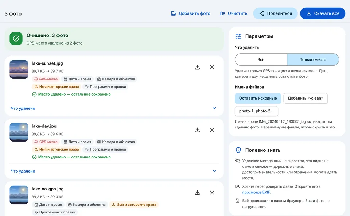The width and height of the screenshot is (350, 216).
Task: Click GPS-место tag on lake-day.jpg
Action: click(46, 142)
